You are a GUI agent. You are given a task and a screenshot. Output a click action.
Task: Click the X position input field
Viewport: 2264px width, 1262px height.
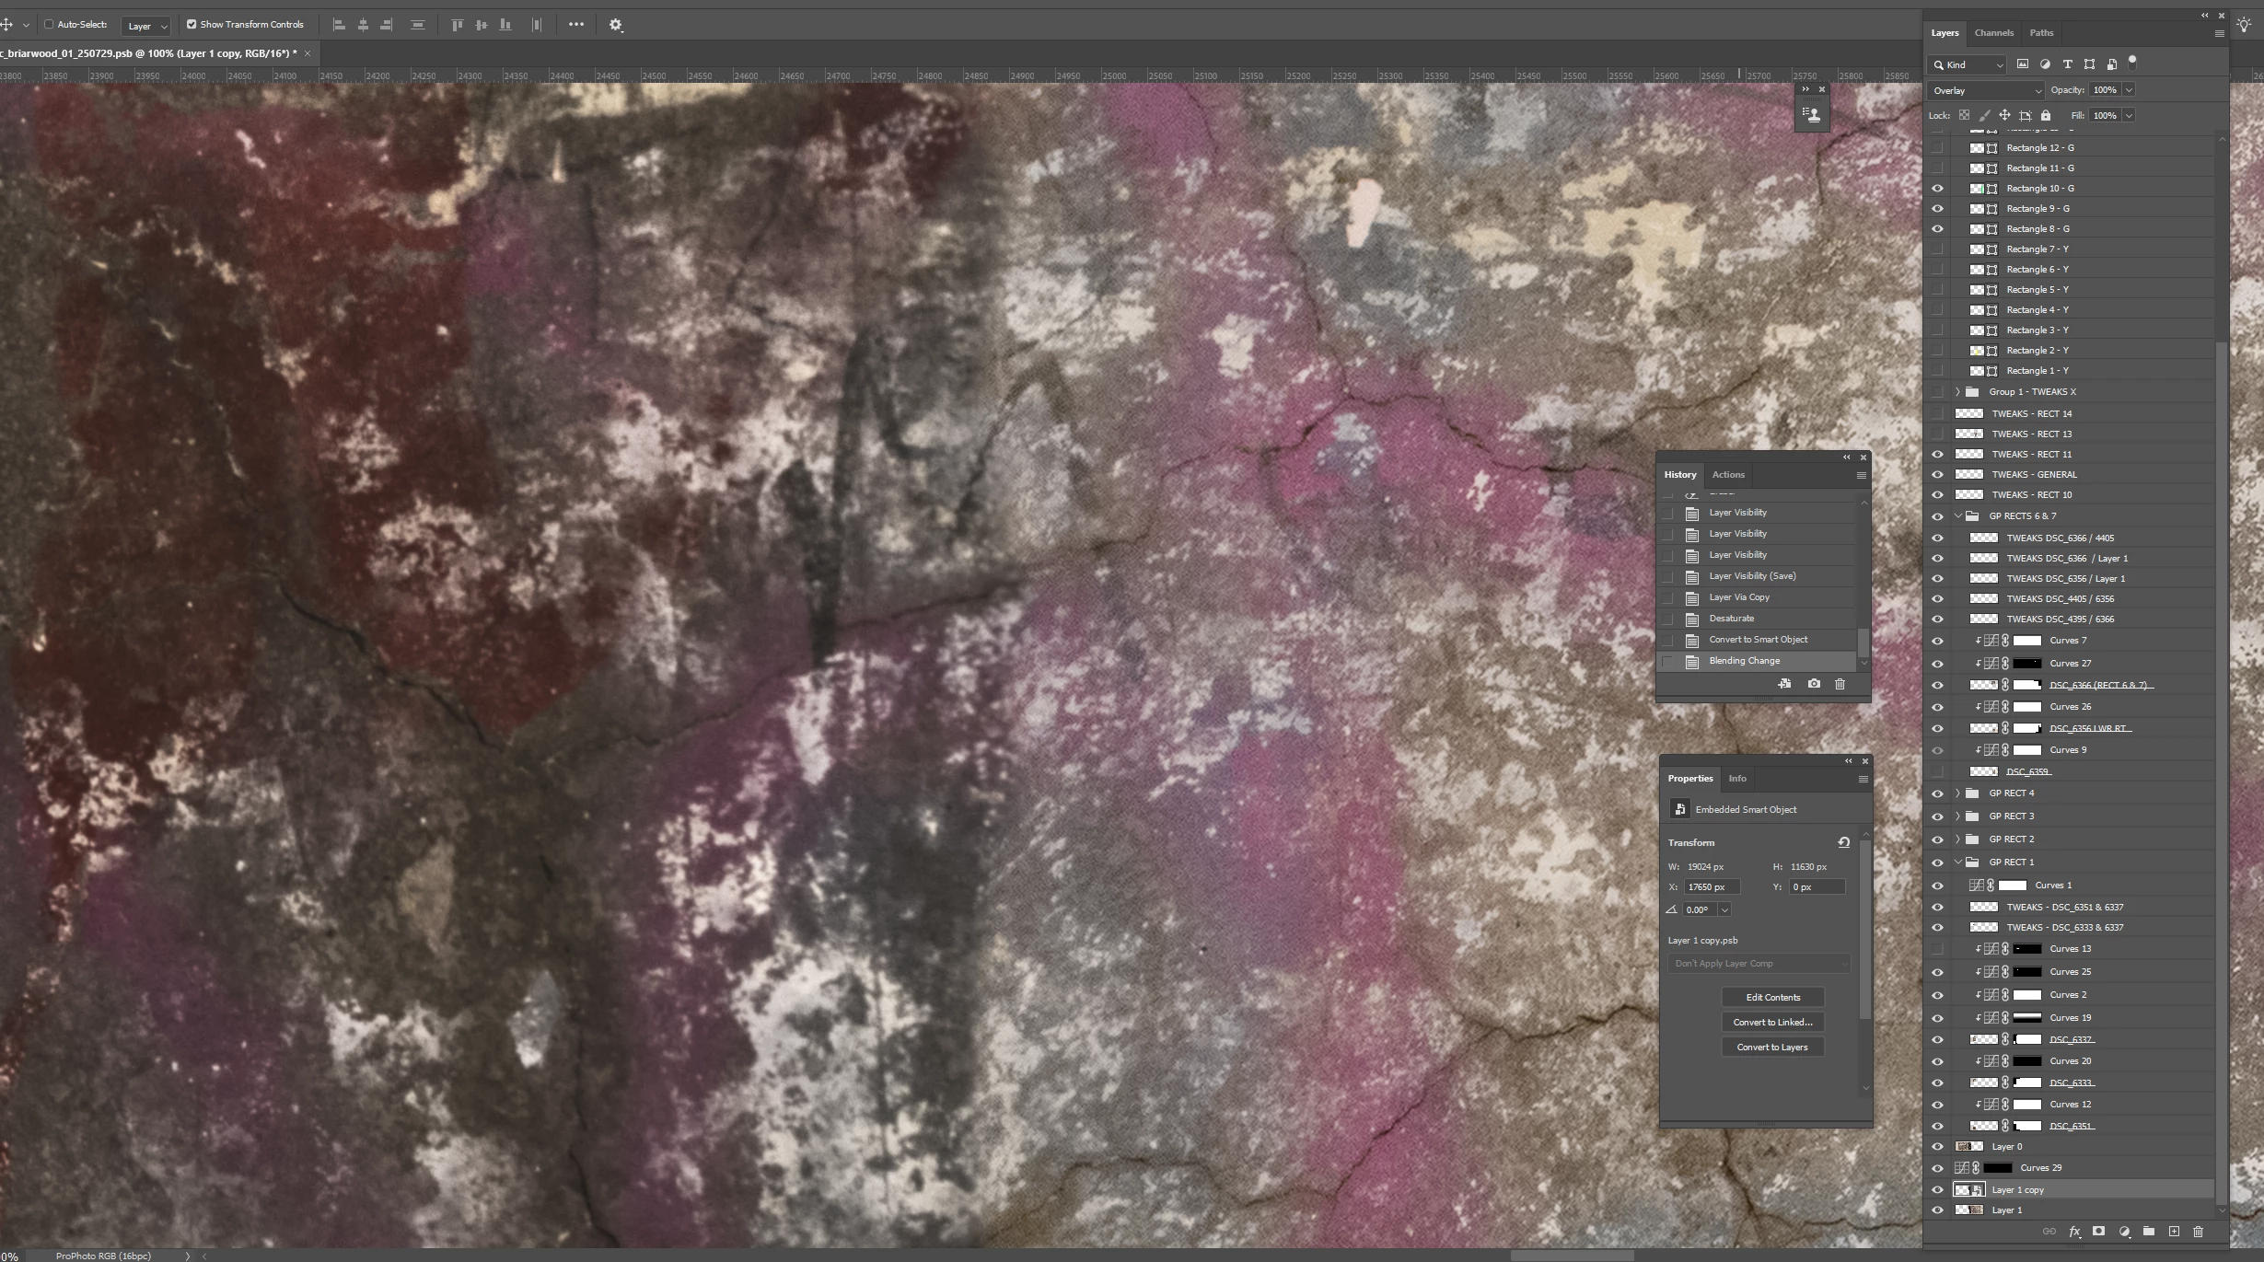tap(1712, 887)
